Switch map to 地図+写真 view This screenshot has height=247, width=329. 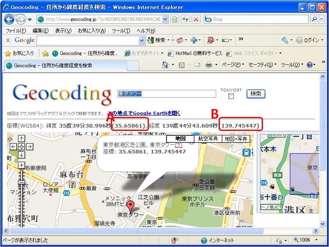(236, 139)
